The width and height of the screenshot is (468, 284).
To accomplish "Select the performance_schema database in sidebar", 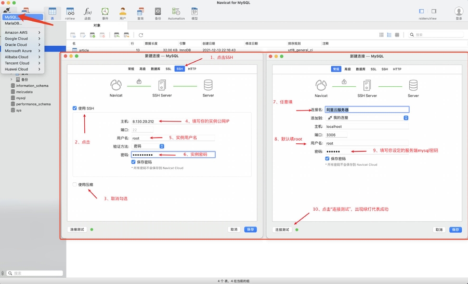I will click(x=33, y=104).
